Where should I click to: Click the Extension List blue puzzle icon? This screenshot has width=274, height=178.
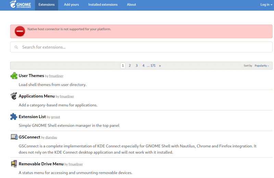[x=14, y=117]
